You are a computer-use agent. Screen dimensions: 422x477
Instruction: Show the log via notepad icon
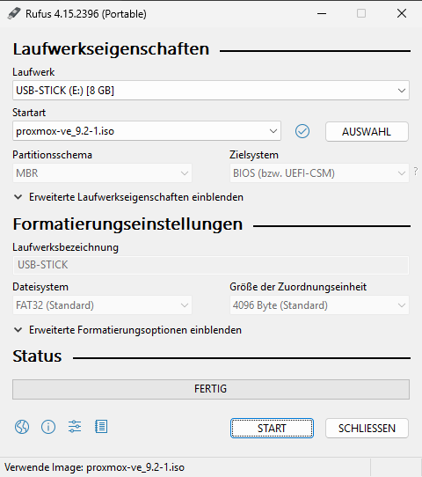pos(101,427)
